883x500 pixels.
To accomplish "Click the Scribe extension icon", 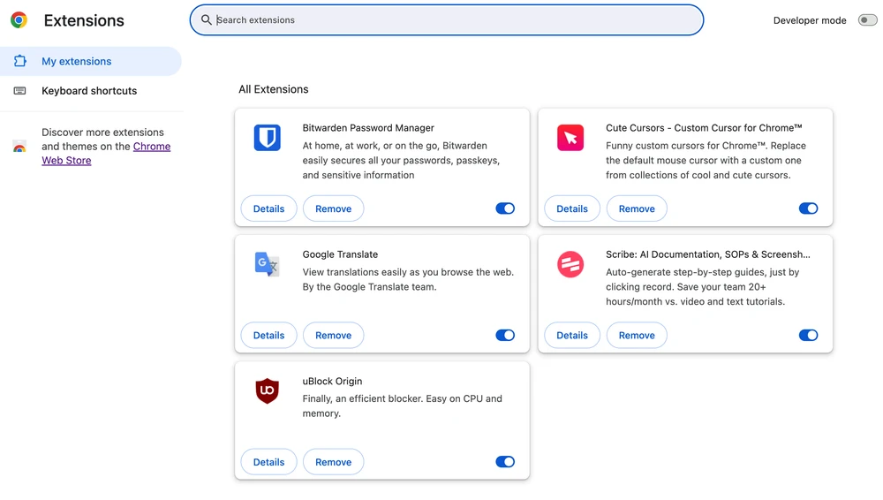I will [x=570, y=264].
